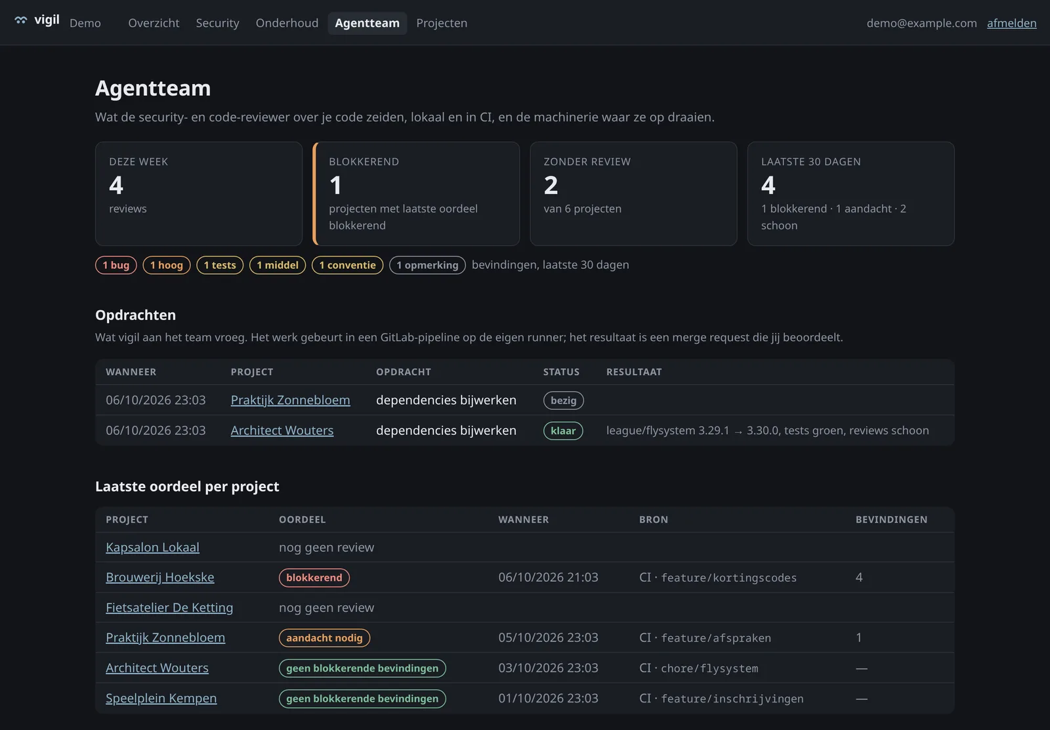The height and width of the screenshot is (730, 1050).
Task: Click the afmelden link
Action: click(1011, 23)
